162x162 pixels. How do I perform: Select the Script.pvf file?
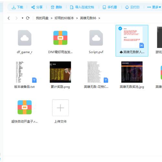[x=96, y=42]
